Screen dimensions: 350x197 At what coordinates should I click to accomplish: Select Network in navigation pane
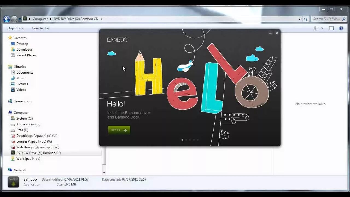tap(20, 170)
